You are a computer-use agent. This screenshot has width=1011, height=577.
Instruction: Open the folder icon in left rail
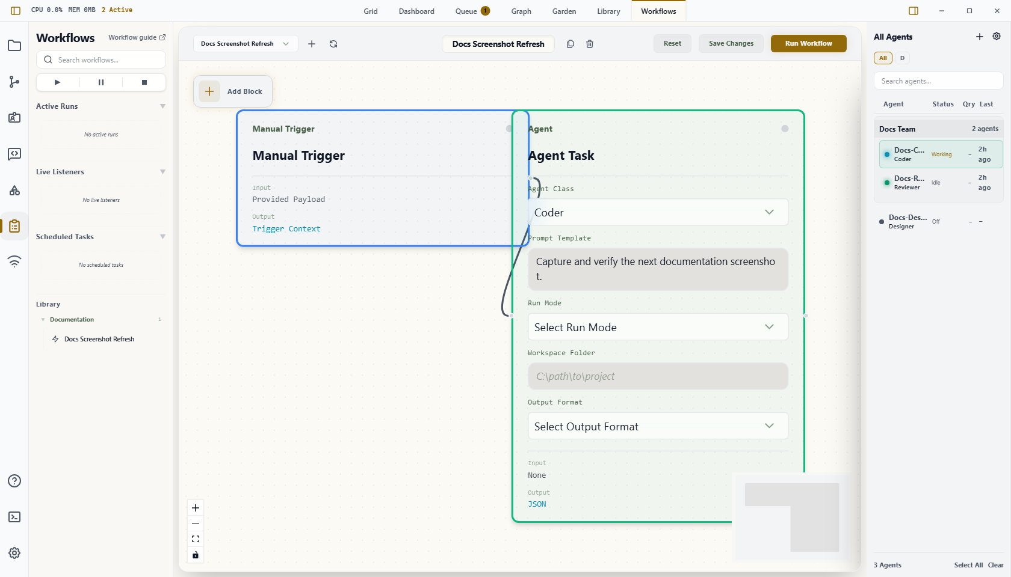14,46
